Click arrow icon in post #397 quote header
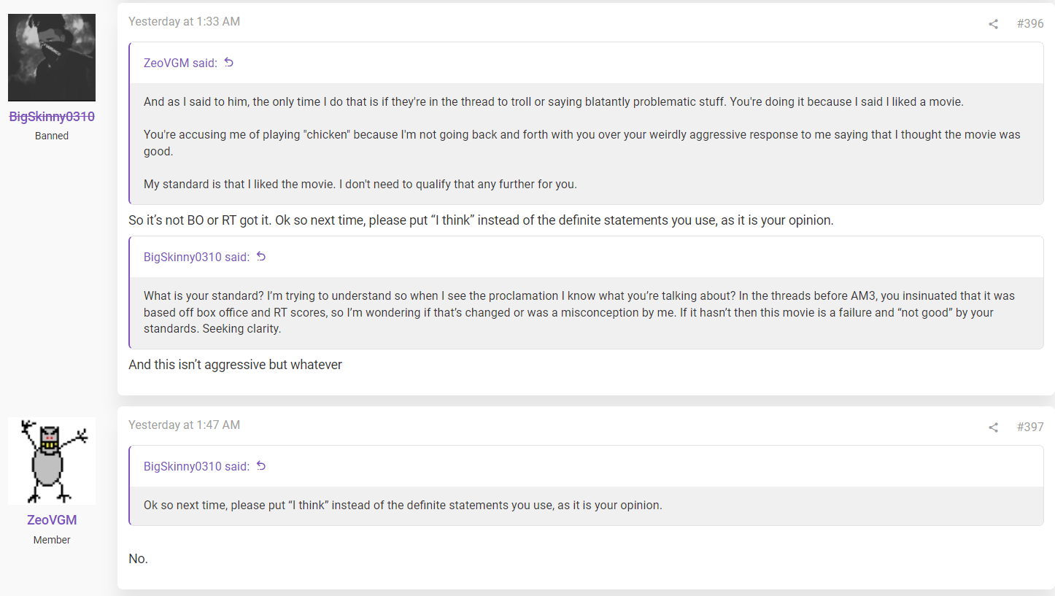Screen dimensions: 1055x596 [x=261, y=466]
